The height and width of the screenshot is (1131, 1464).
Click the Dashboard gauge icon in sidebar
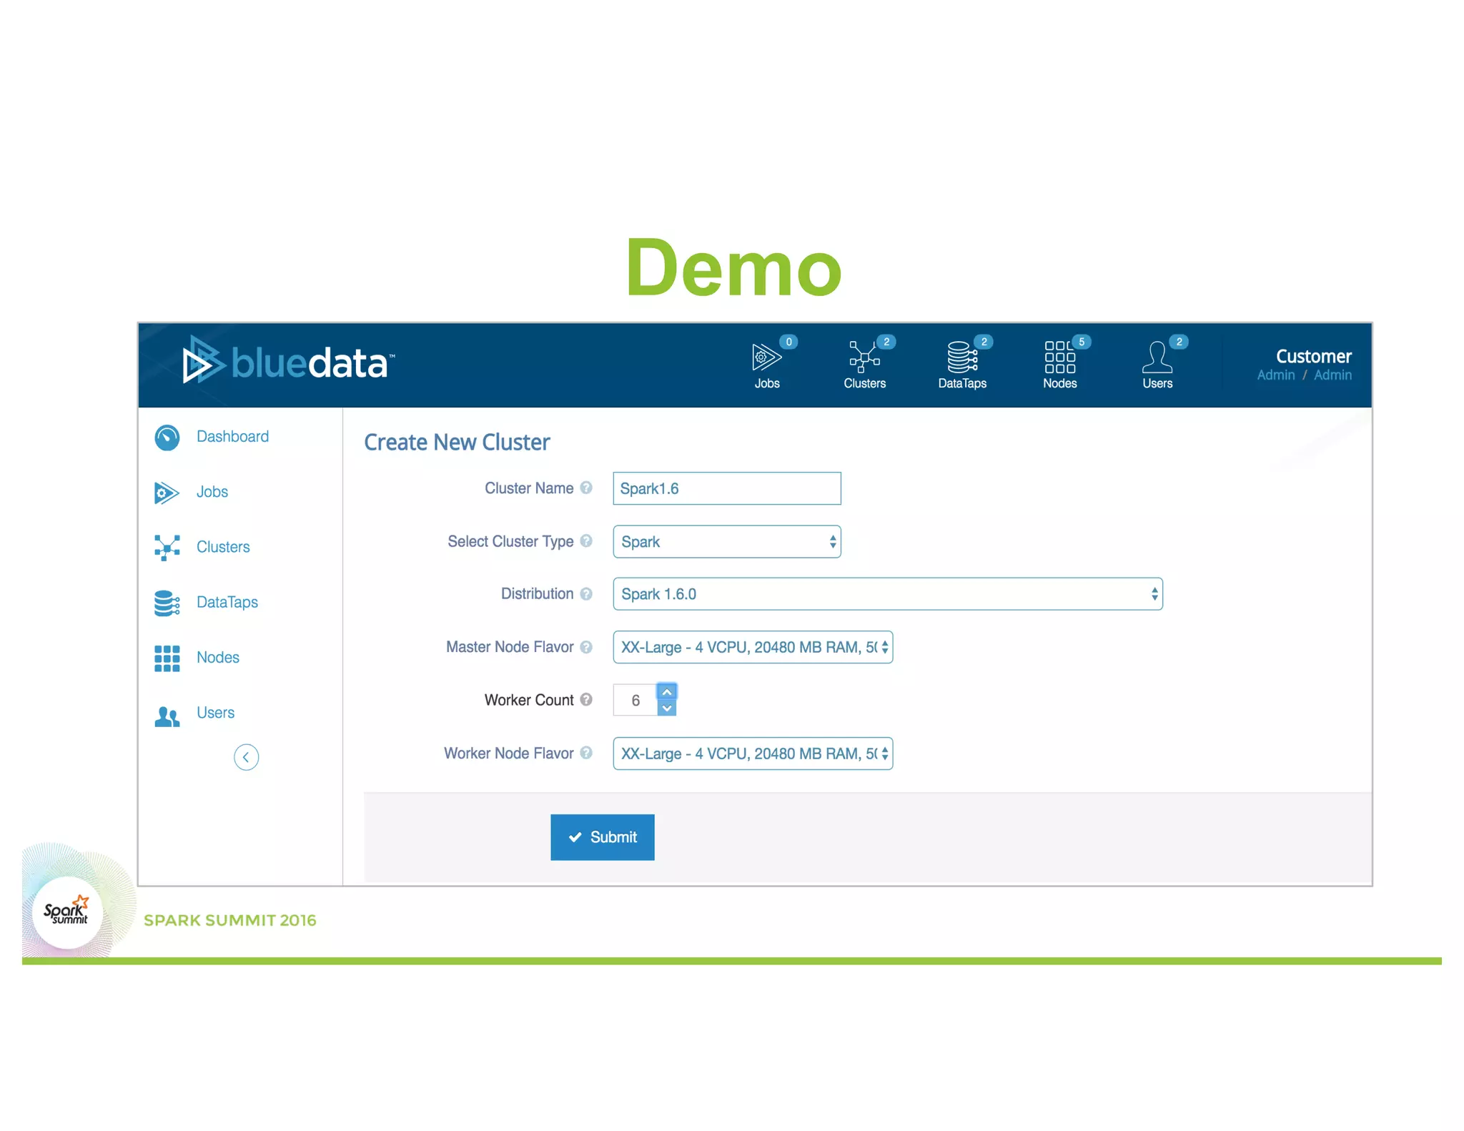[x=167, y=438]
